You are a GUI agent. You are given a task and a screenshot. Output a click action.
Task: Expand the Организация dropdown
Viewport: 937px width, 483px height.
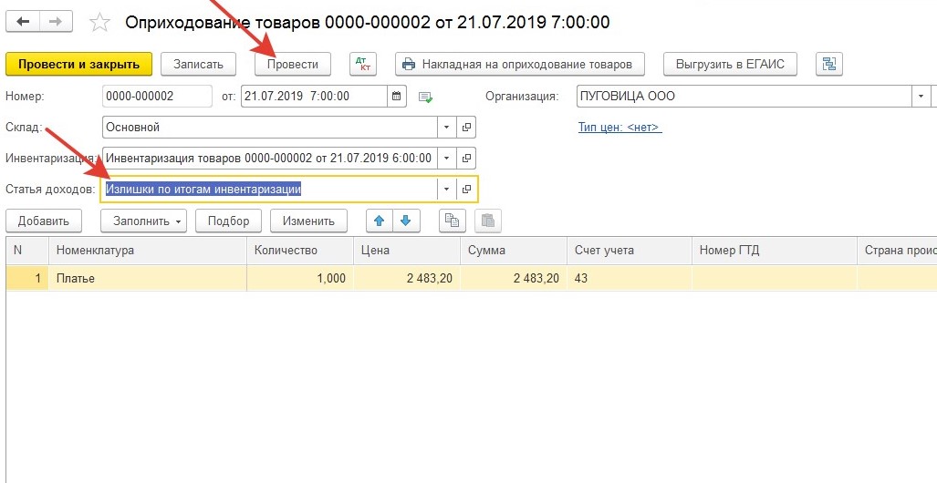tap(921, 96)
